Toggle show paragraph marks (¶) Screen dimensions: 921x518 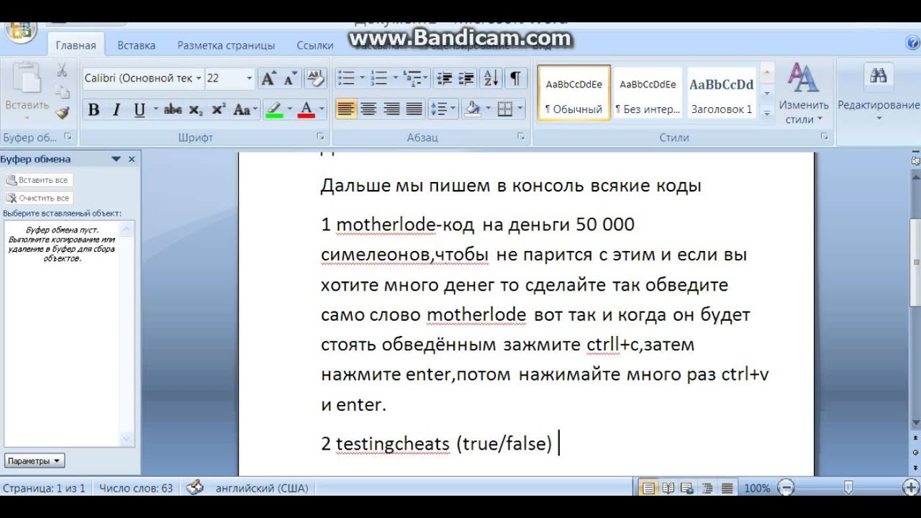coord(515,78)
